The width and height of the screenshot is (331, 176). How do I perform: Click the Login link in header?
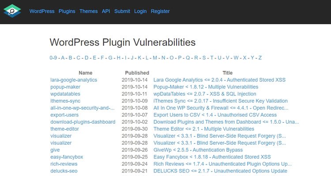140,11
